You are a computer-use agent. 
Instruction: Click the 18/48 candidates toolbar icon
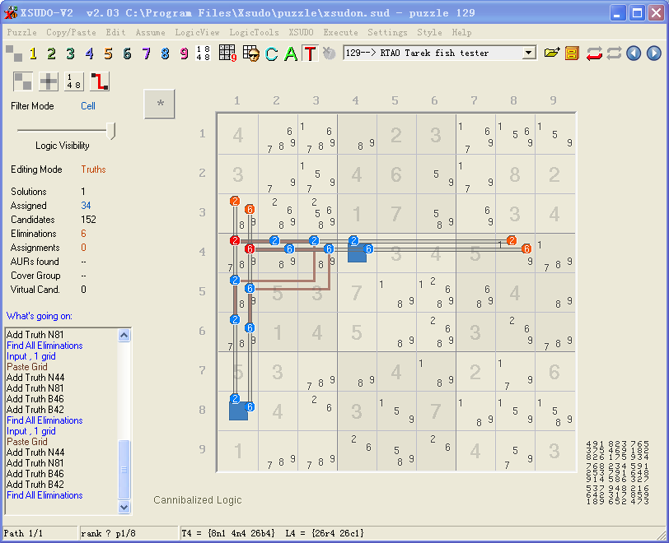click(x=203, y=53)
